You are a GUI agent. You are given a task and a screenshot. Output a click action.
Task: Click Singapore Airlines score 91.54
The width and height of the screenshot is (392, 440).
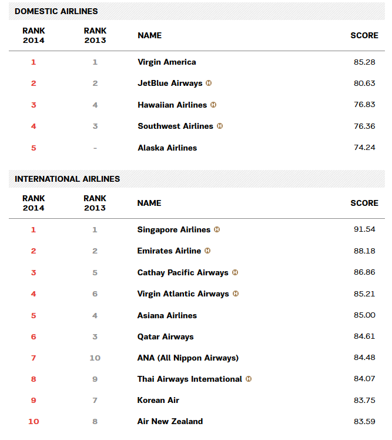[x=364, y=229]
